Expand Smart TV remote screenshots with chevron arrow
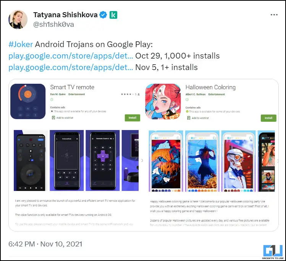Viewport: 286px width, 261px height. [142, 160]
